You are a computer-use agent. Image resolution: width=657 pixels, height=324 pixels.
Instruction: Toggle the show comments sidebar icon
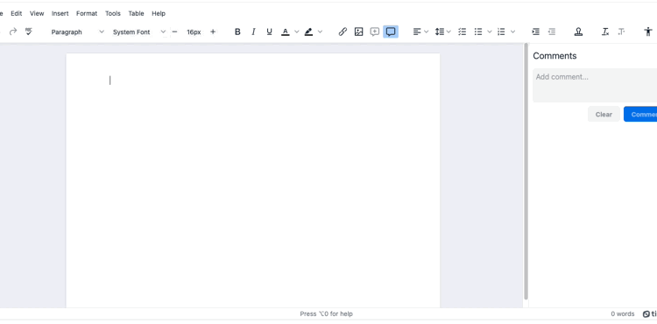[x=391, y=32]
